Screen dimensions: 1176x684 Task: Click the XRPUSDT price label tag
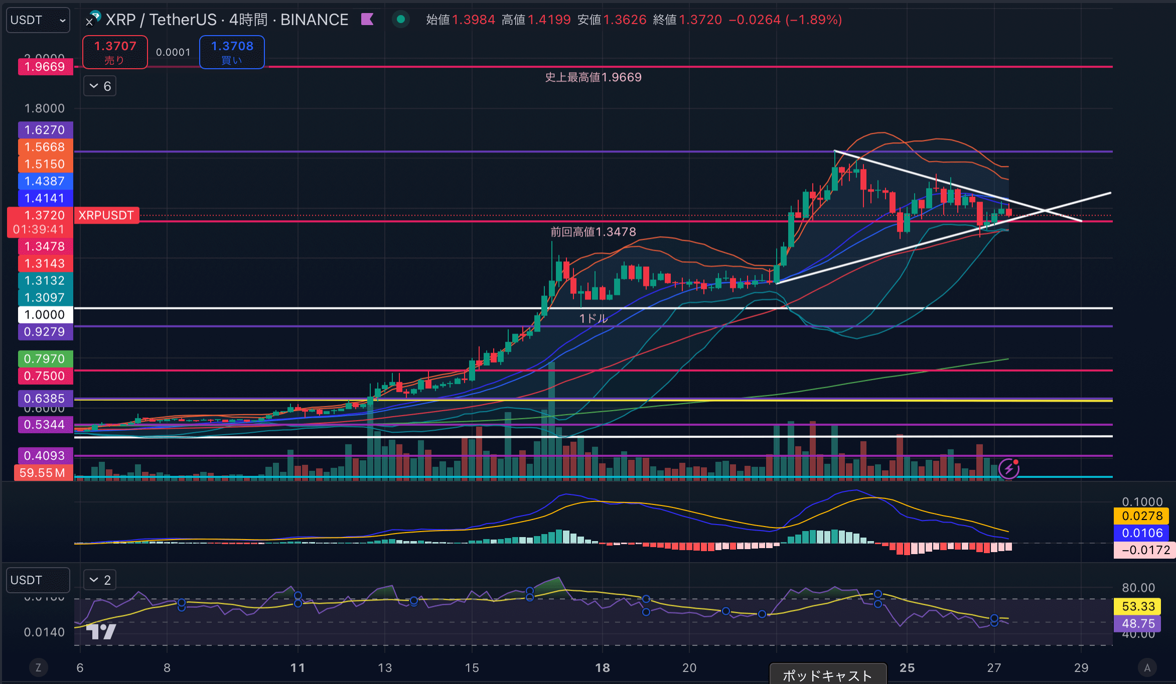[106, 215]
